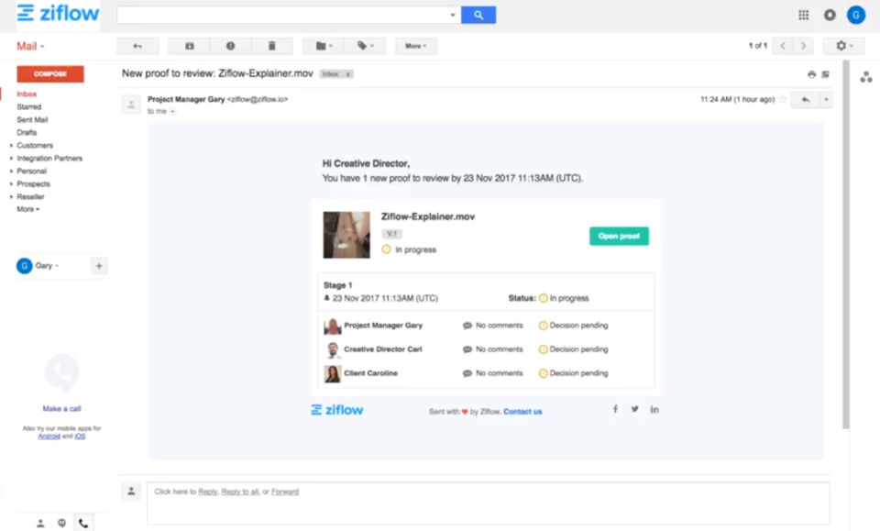Click the Ziflow-Explainer.mov video thumbnail
880x531 pixels.
click(x=346, y=235)
